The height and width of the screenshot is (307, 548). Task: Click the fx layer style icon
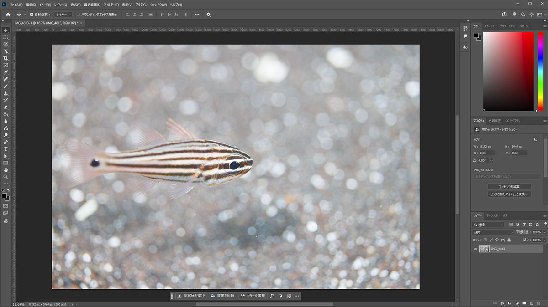[x=503, y=303]
